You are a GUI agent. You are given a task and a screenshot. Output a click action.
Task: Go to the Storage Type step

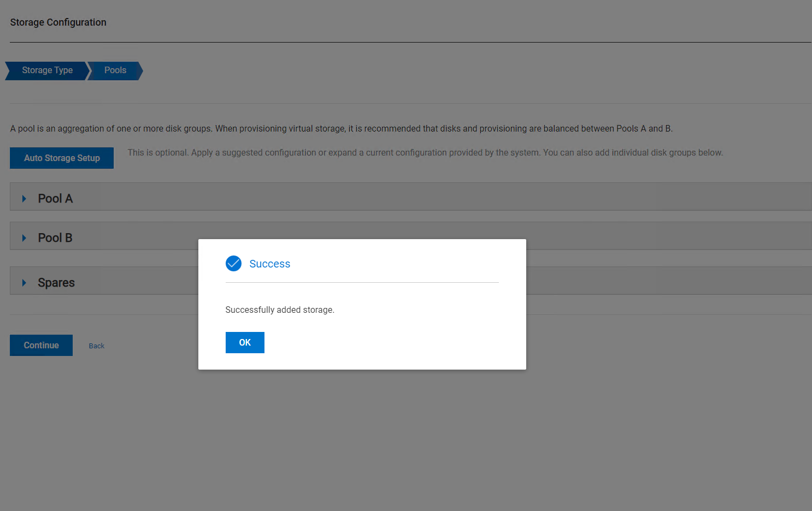(x=47, y=70)
